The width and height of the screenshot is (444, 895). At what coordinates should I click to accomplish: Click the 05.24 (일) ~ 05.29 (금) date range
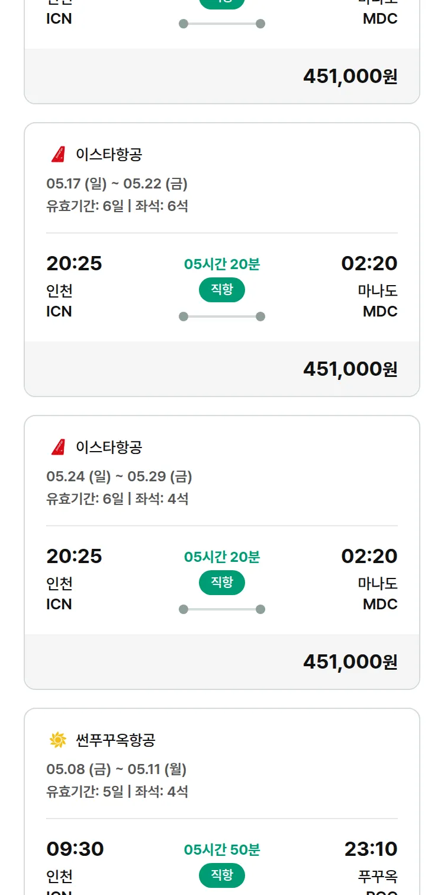pyautogui.click(x=119, y=477)
